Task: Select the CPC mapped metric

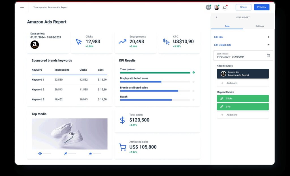Action: 243,107
